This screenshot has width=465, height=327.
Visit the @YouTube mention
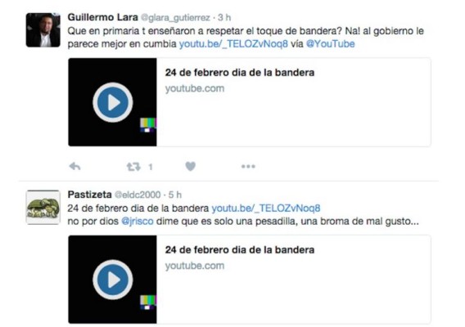point(331,44)
